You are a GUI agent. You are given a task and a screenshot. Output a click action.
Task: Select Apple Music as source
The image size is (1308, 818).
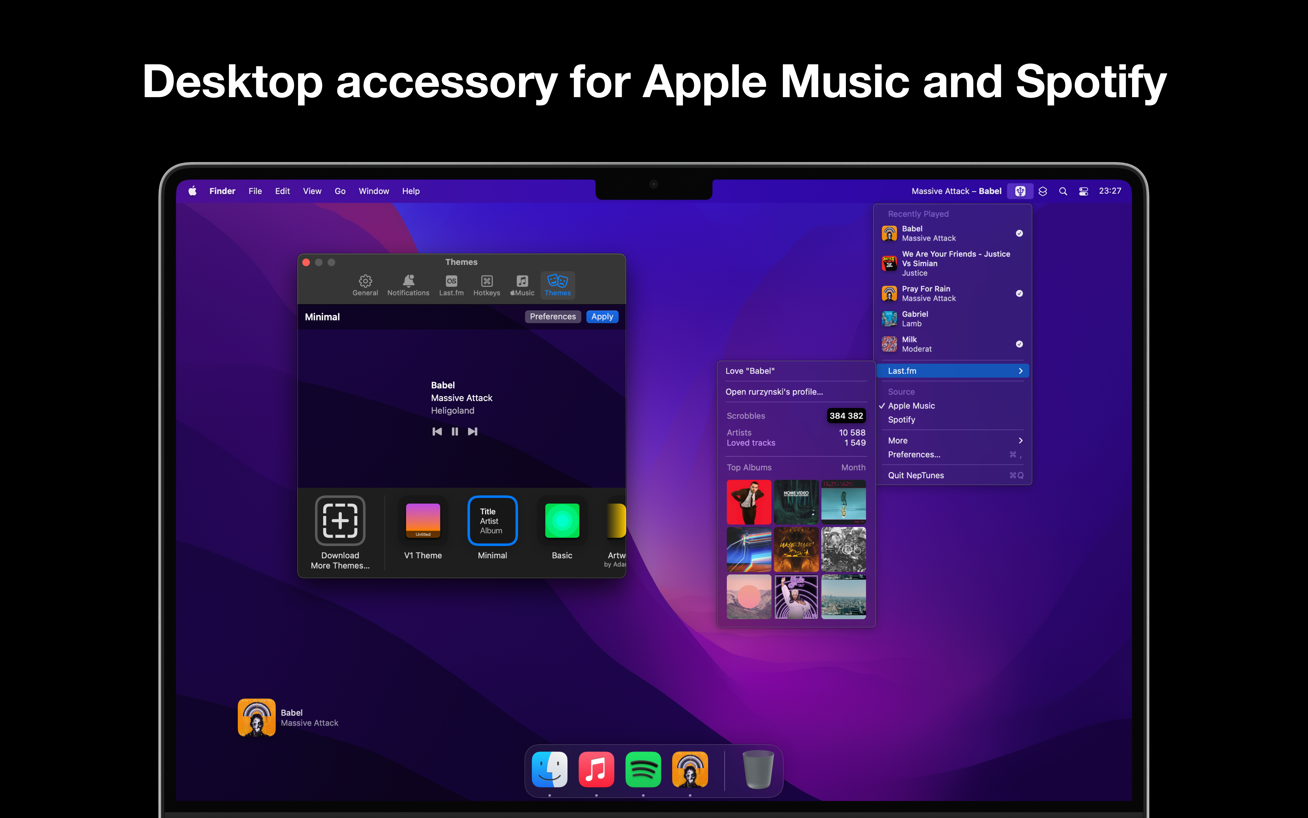point(952,406)
